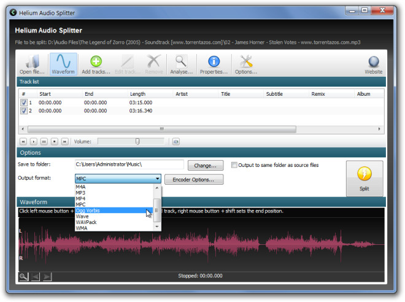The width and height of the screenshot is (405, 302).
Task: Open the Output format dropdown arrow
Action: [157, 179]
